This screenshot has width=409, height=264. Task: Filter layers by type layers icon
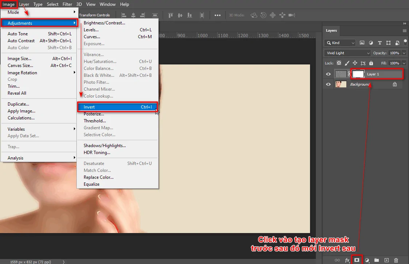(x=380, y=43)
